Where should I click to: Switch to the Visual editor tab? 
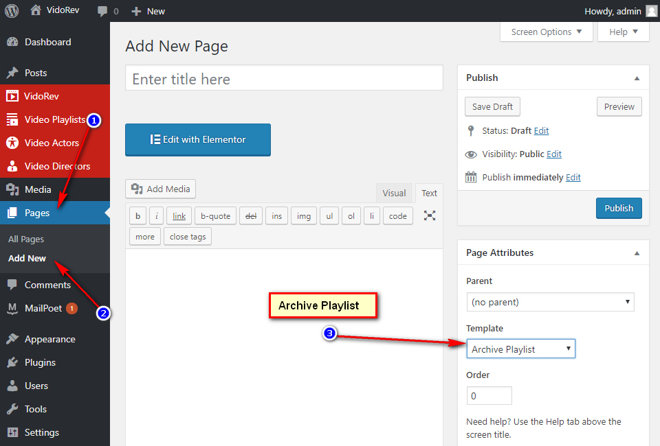coord(394,193)
